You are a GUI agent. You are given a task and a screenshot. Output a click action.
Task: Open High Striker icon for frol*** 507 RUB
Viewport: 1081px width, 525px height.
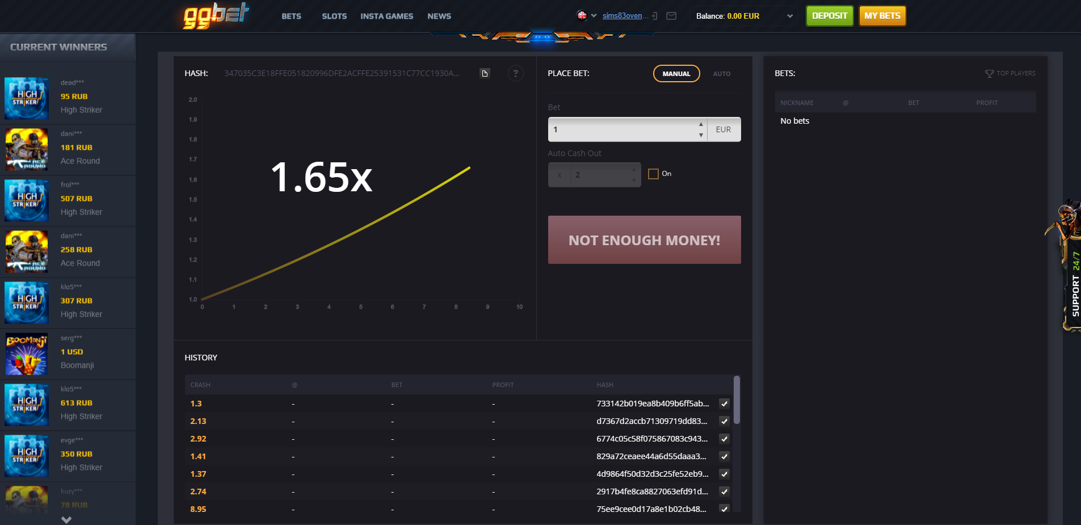coord(27,200)
